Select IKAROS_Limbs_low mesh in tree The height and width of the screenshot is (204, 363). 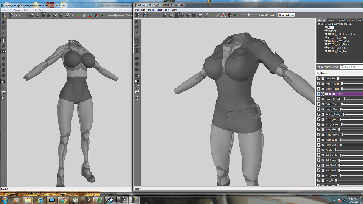(x=338, y=48)
